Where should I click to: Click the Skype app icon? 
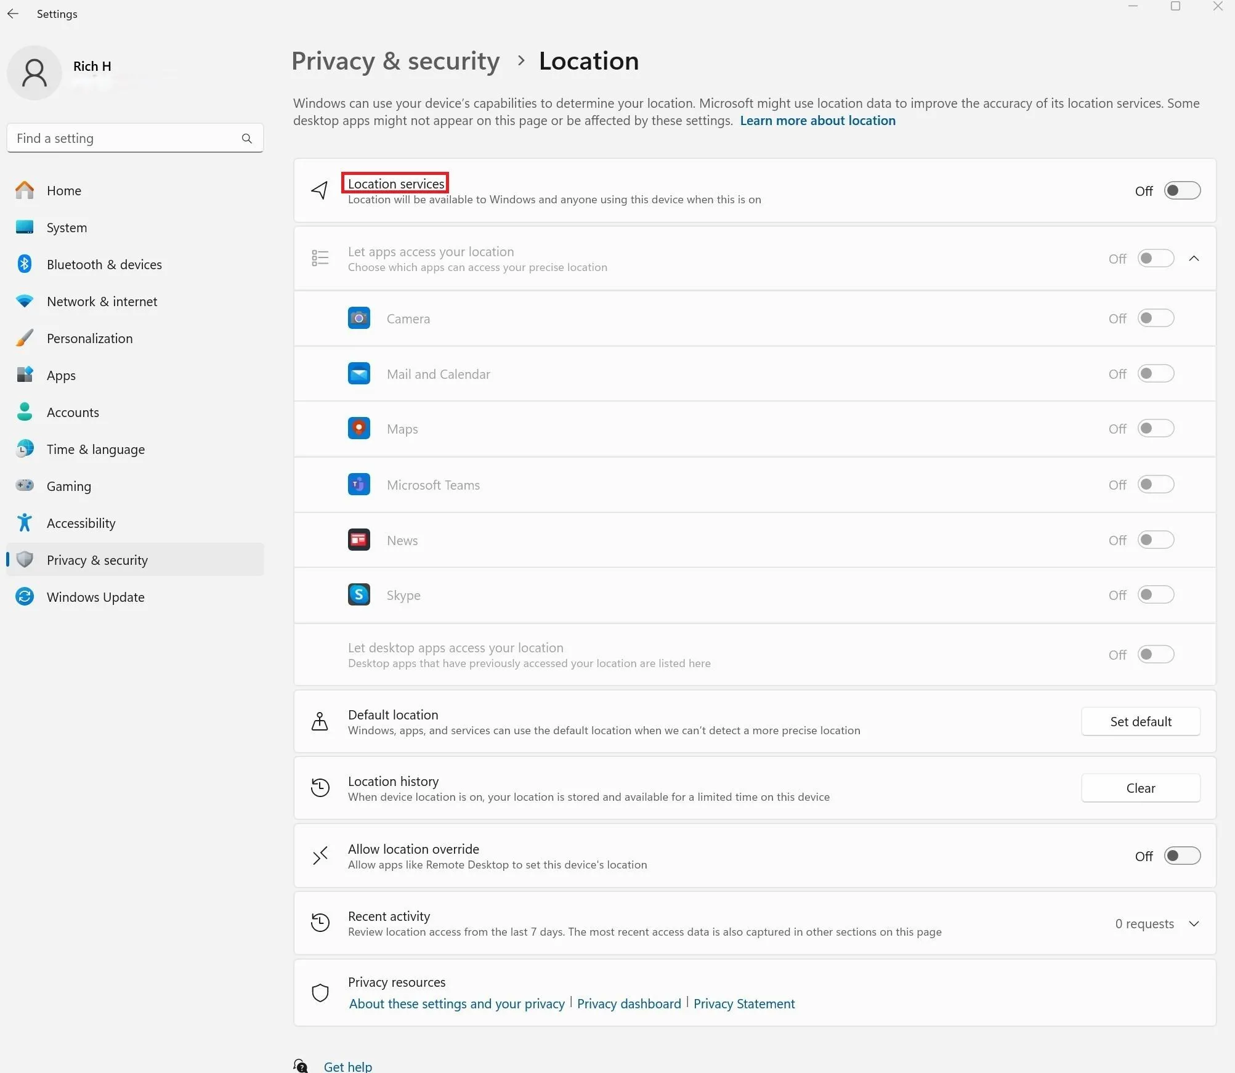coord(358,595)
